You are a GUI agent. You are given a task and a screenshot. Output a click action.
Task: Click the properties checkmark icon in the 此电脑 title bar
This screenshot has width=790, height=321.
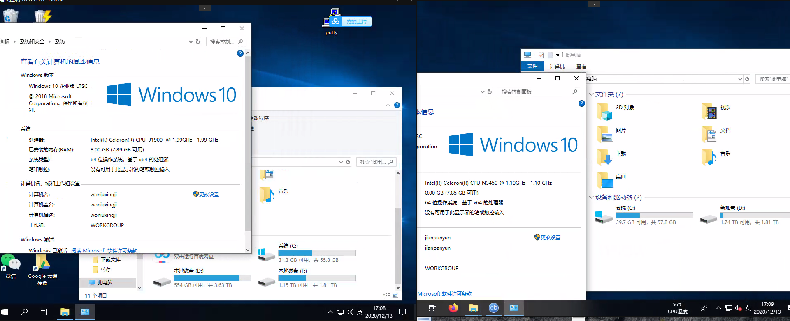coord(541,55)
